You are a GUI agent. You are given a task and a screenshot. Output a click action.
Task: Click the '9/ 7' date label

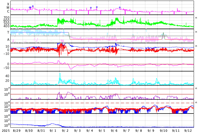(126, 131)
